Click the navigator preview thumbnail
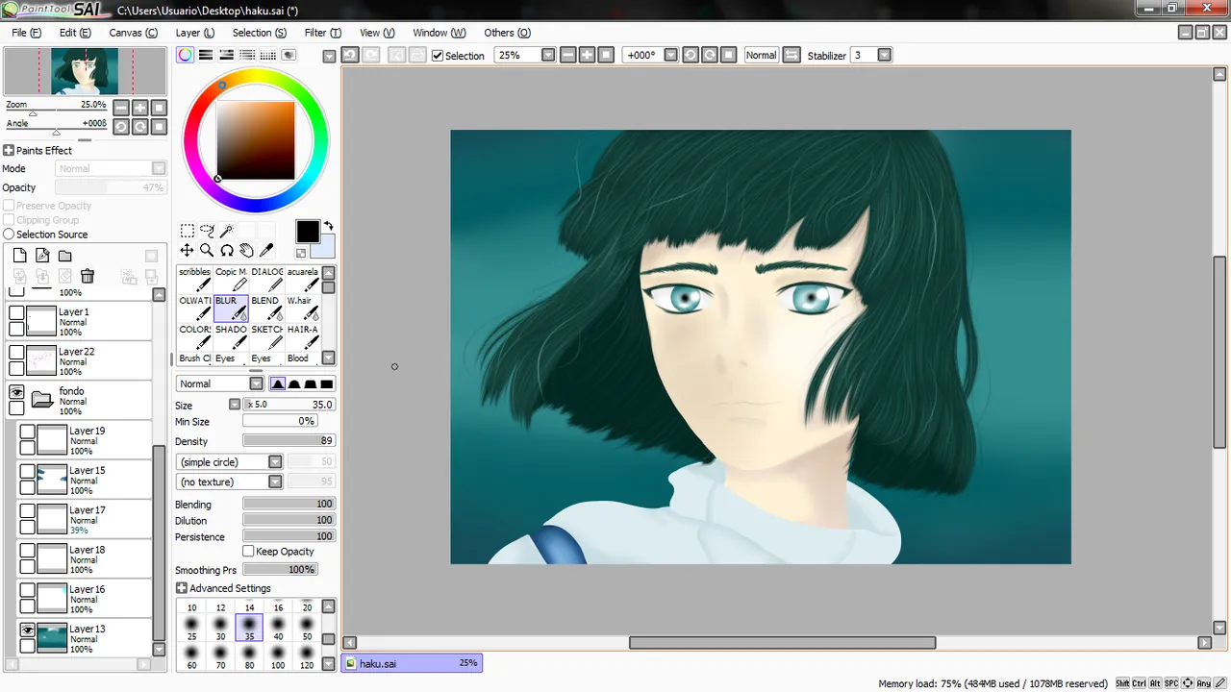Viewport: 1231px width, 692px height. pos(85,72)
